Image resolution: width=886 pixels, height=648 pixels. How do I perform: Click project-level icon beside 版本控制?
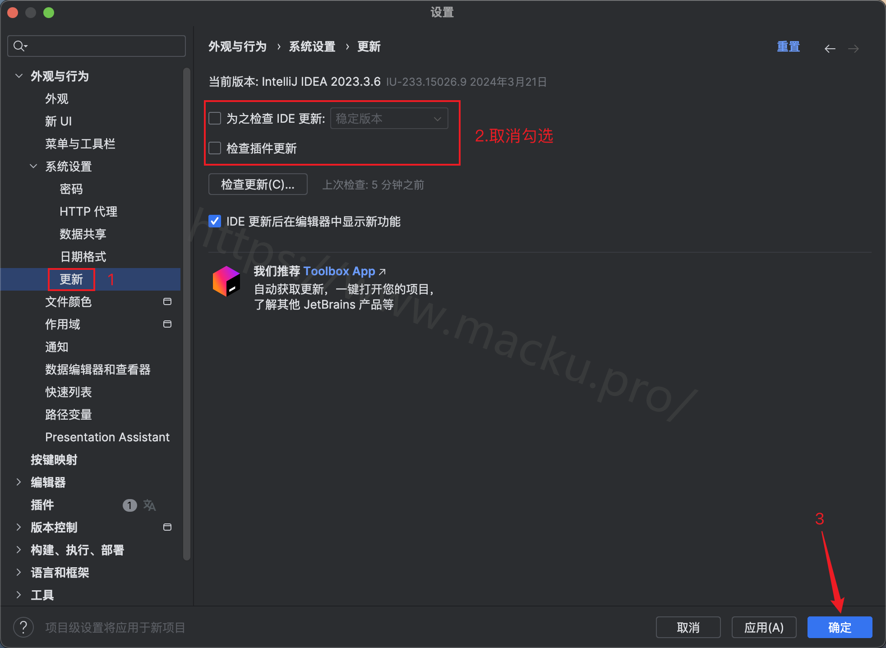[x=167, y=527]
